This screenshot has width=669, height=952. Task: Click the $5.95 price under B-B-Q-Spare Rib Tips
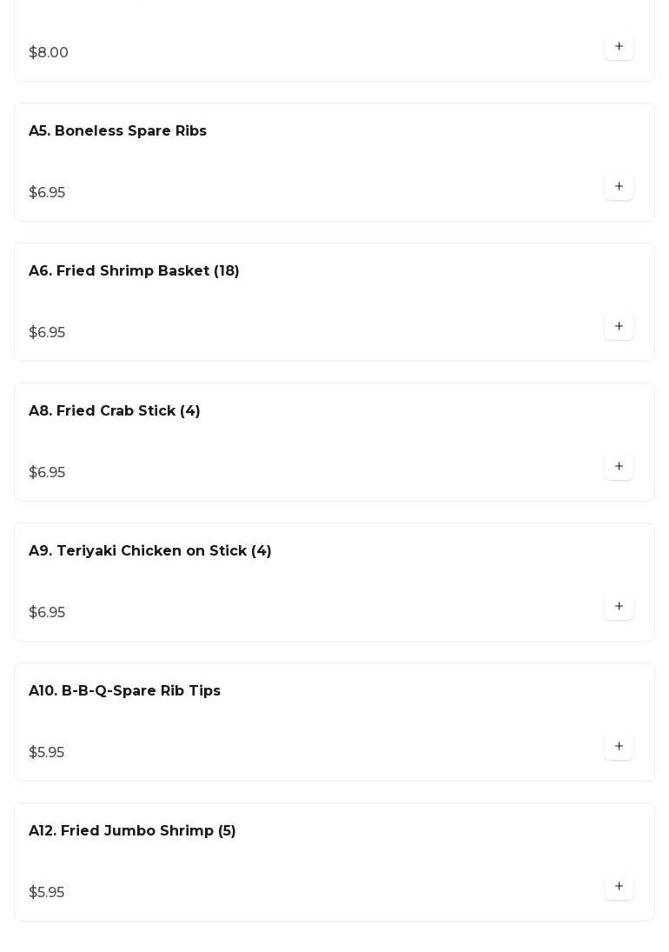pos(46,753)
